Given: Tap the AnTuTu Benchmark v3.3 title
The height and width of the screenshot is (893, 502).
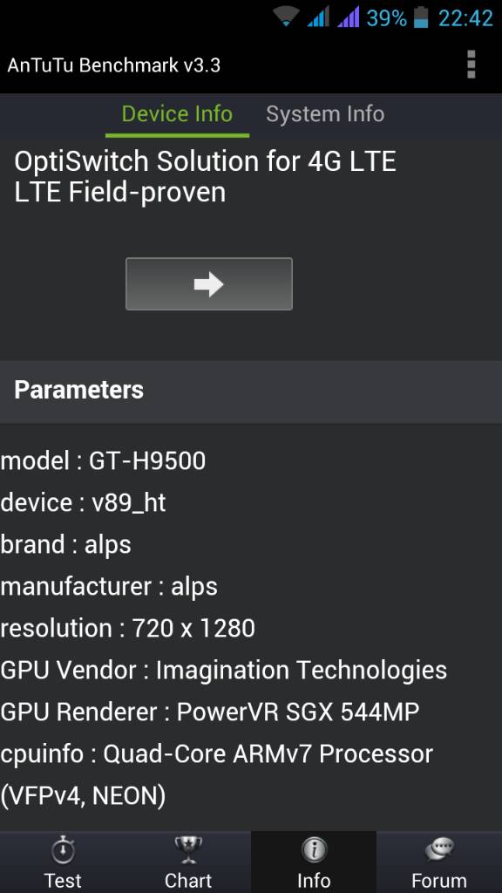Looking at the screenshot, I should pyautogui.click(x=113, y=65).
